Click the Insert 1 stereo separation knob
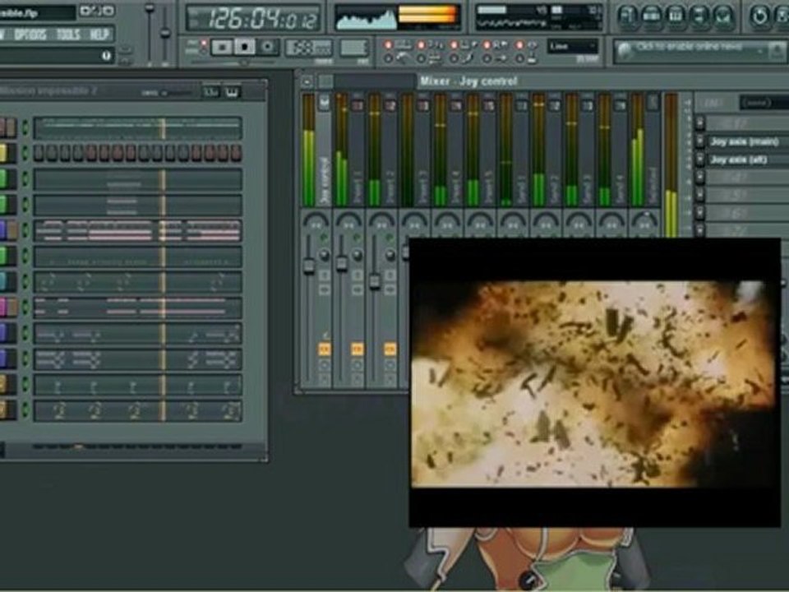The height and width of the screenshot is (592, 789). click(x=358, y=255)
